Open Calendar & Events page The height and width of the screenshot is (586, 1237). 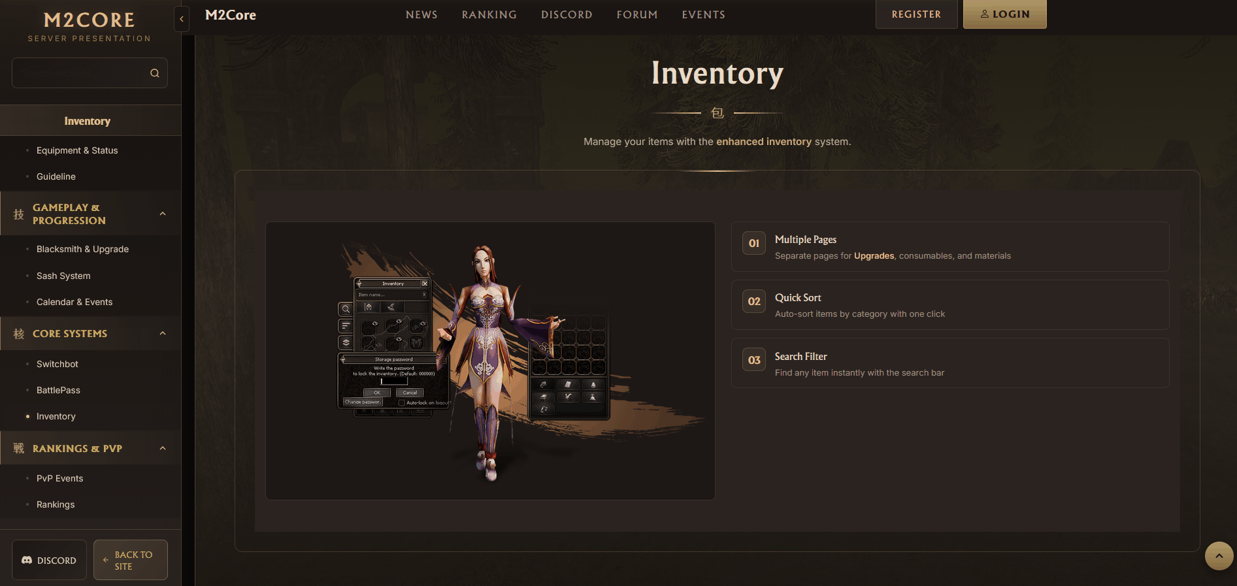click(x=74, y=302)
